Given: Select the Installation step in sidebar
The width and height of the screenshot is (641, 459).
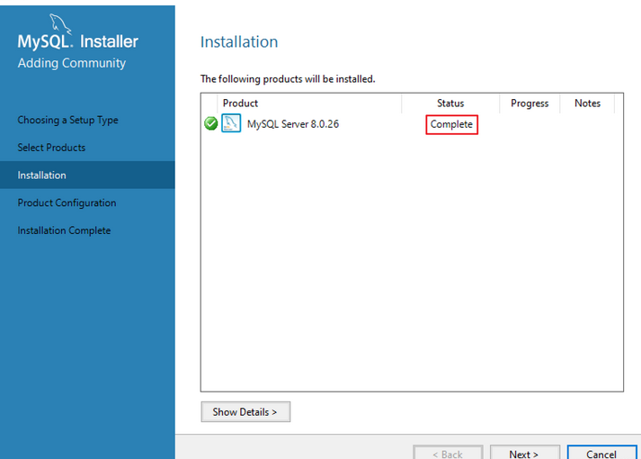Looking at the screenshot, I should tap(87, 175).
